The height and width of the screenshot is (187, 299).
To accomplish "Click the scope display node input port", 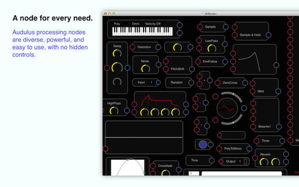I will coord(106,149).
